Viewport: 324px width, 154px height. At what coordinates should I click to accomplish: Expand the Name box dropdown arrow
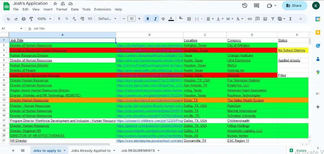click(21, 28)
